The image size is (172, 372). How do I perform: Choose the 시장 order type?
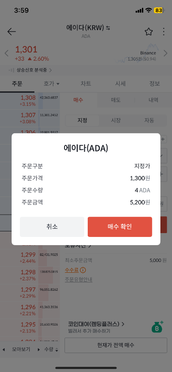pos(116,120)
